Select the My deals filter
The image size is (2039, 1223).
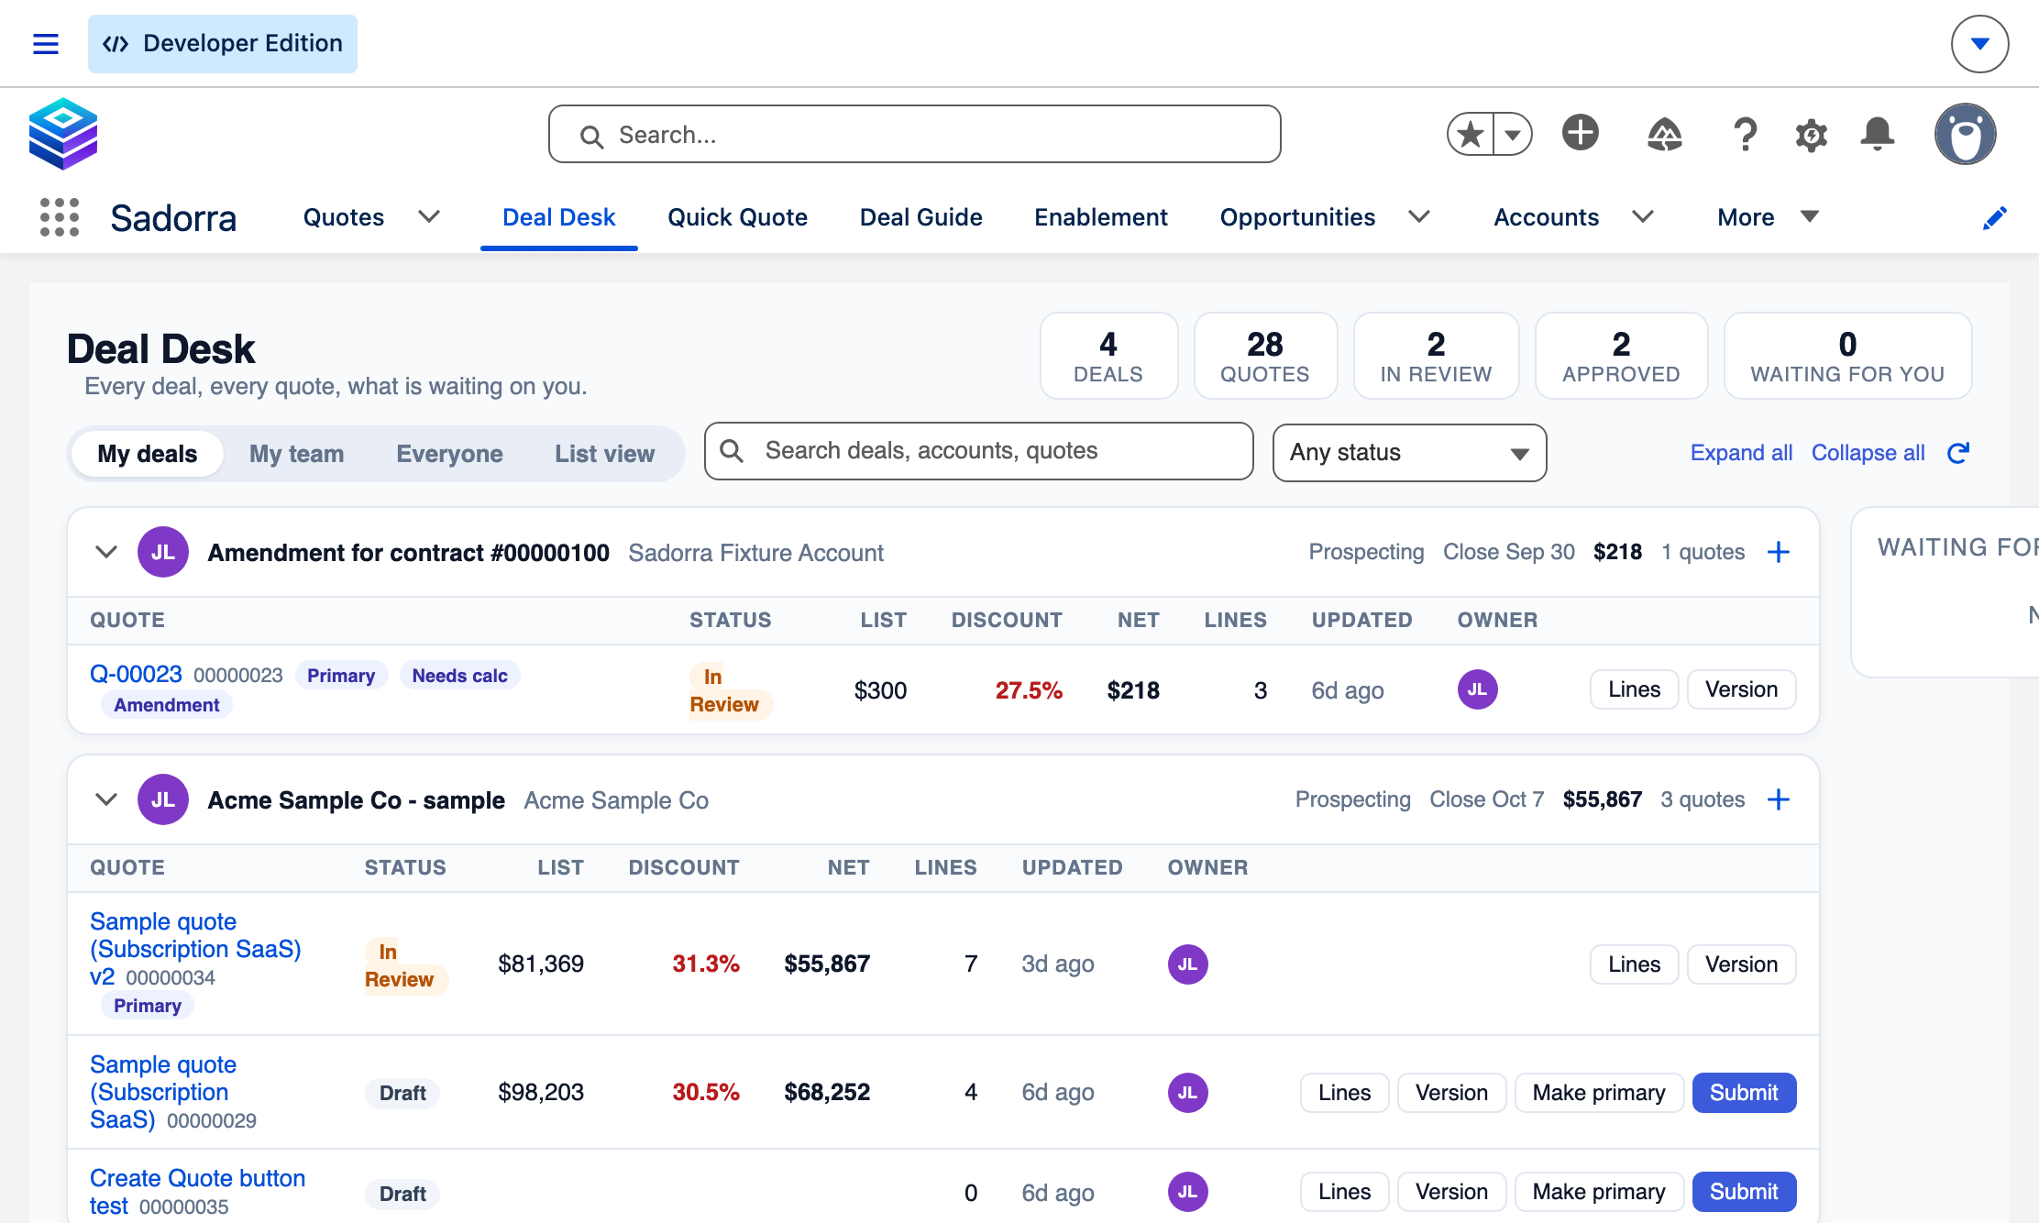(x=148, y=454)
